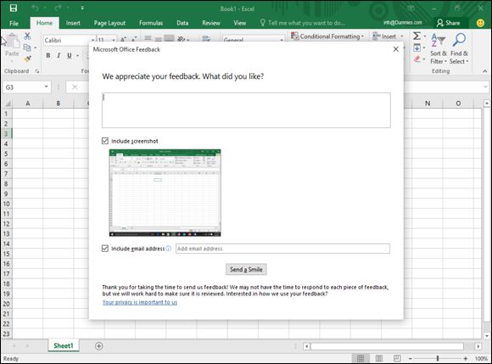
Task: Switch to the Formulas tab
Action: pos(151,23)
